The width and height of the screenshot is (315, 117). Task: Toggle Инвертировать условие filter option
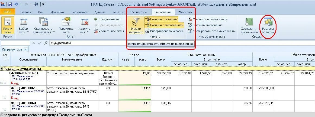[164, 31]
